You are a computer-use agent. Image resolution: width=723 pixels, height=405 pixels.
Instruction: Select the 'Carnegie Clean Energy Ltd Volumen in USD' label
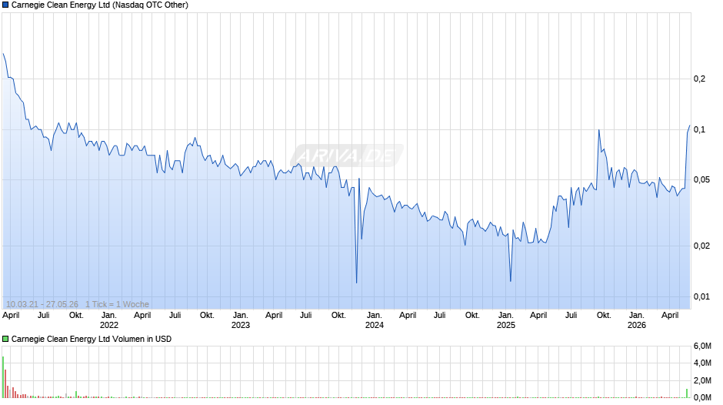pos(92,339)
